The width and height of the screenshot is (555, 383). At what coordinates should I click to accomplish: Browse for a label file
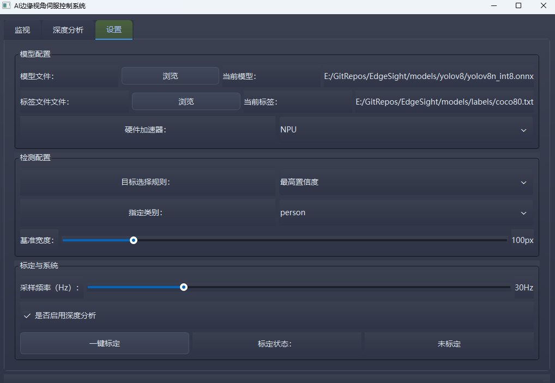coord(185,101)
